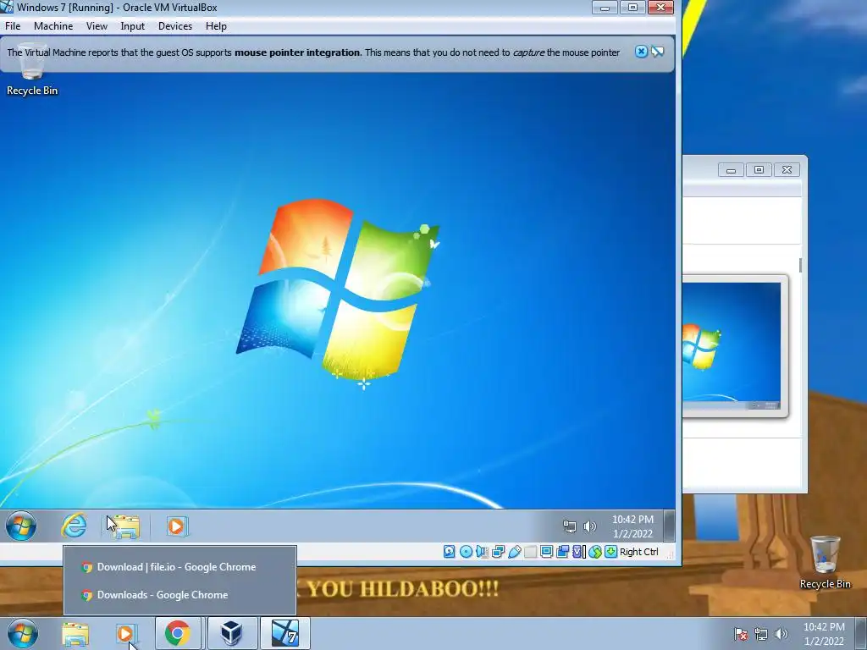Image resolution: width=867 pixels, height=650 pixels.
Task: Open the Input menu in VirtualBox
Action: point(132,26)
